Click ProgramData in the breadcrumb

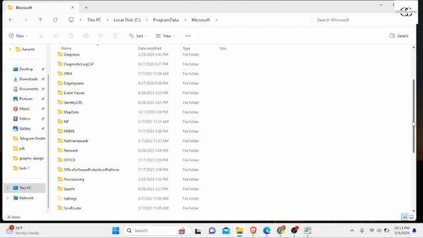[166, 20]
